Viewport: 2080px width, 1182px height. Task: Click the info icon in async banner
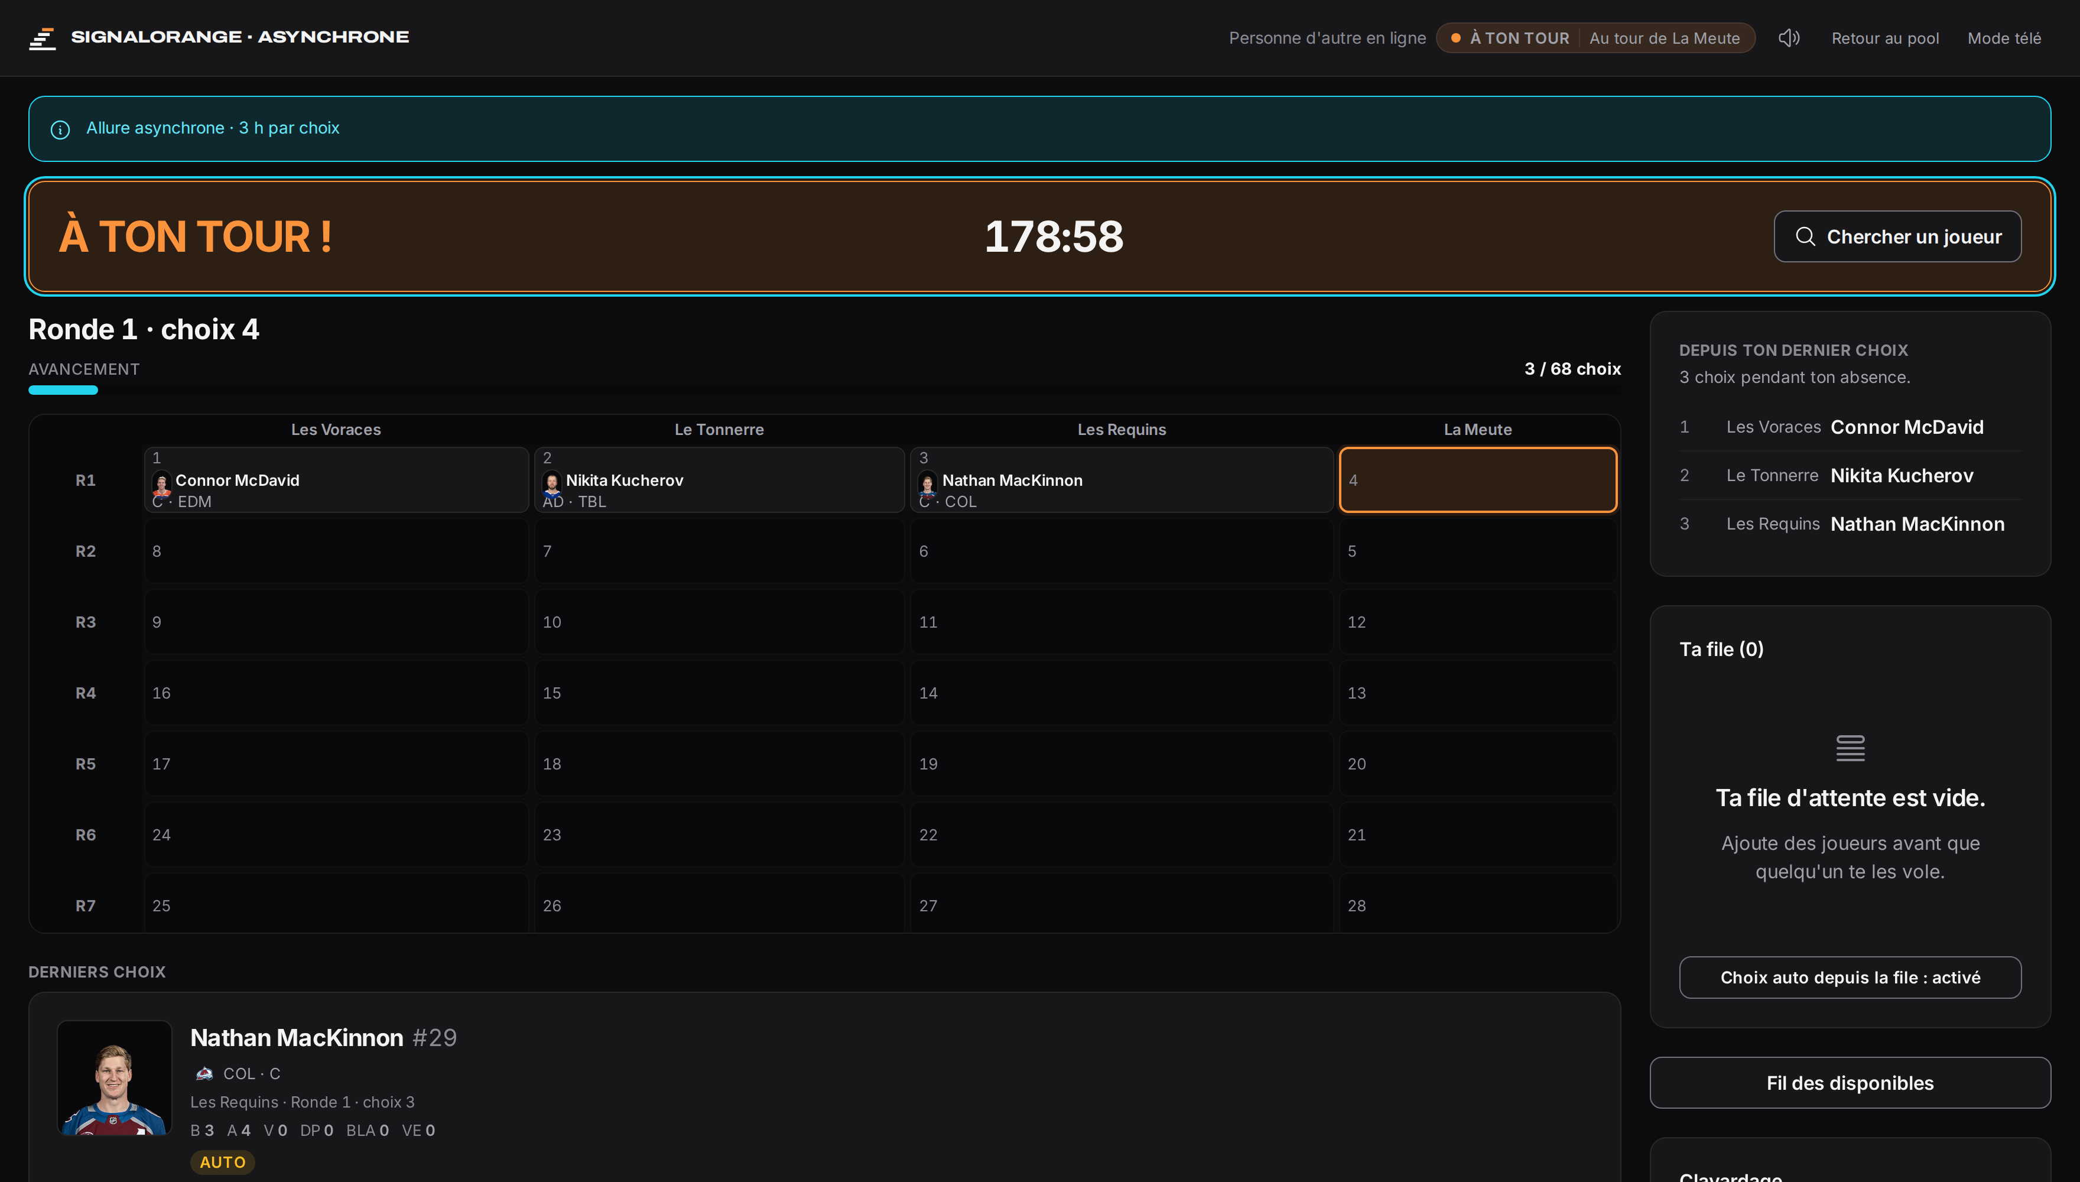pyautogui.click(x=60, y=129)
